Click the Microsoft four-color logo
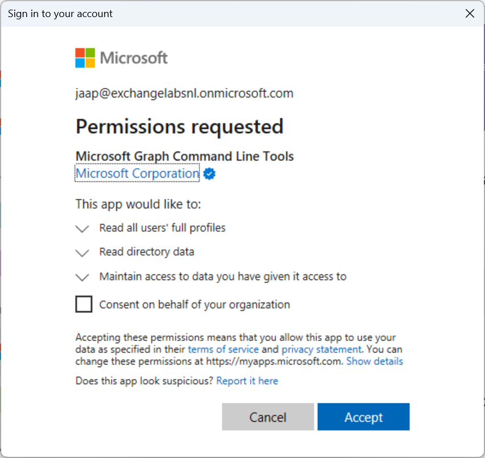The image size is (485, 458). click(85, 58)
